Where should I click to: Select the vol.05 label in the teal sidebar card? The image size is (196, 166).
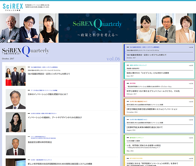click(191, 65)
